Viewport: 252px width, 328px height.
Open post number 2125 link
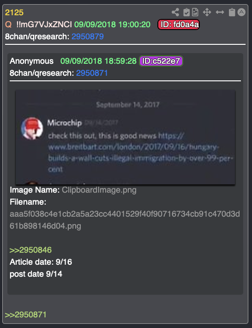pos(14,12)
